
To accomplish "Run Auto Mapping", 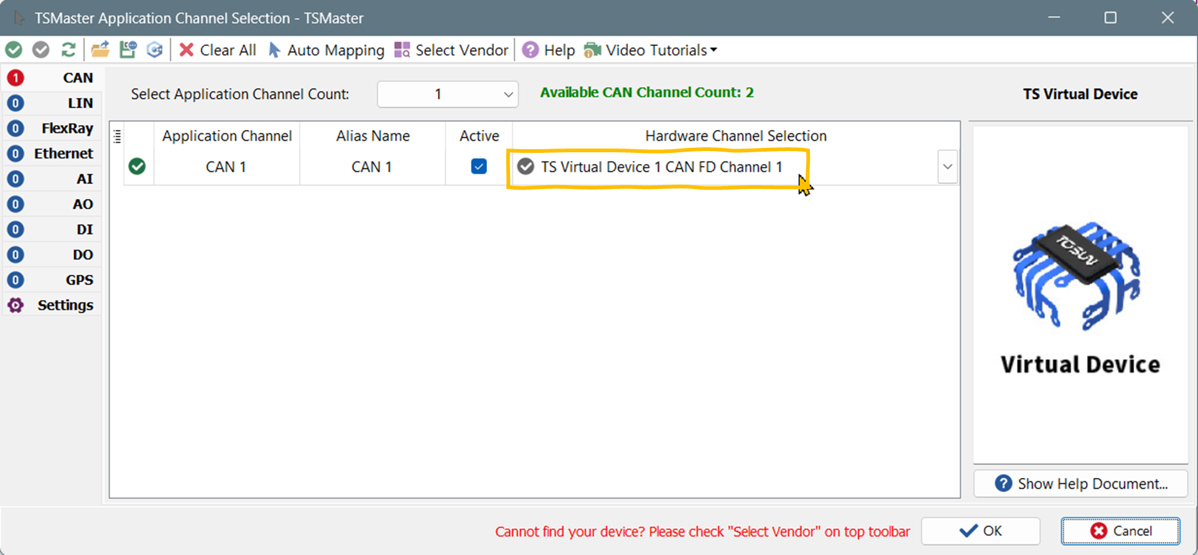I will coord(326,50).
